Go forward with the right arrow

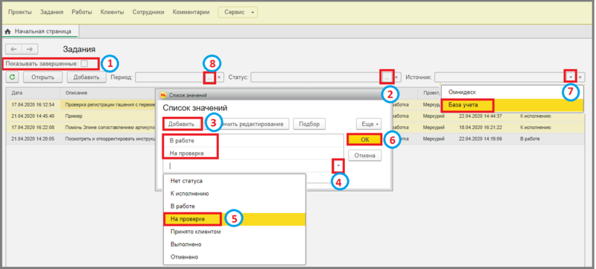tap(30, 49)
